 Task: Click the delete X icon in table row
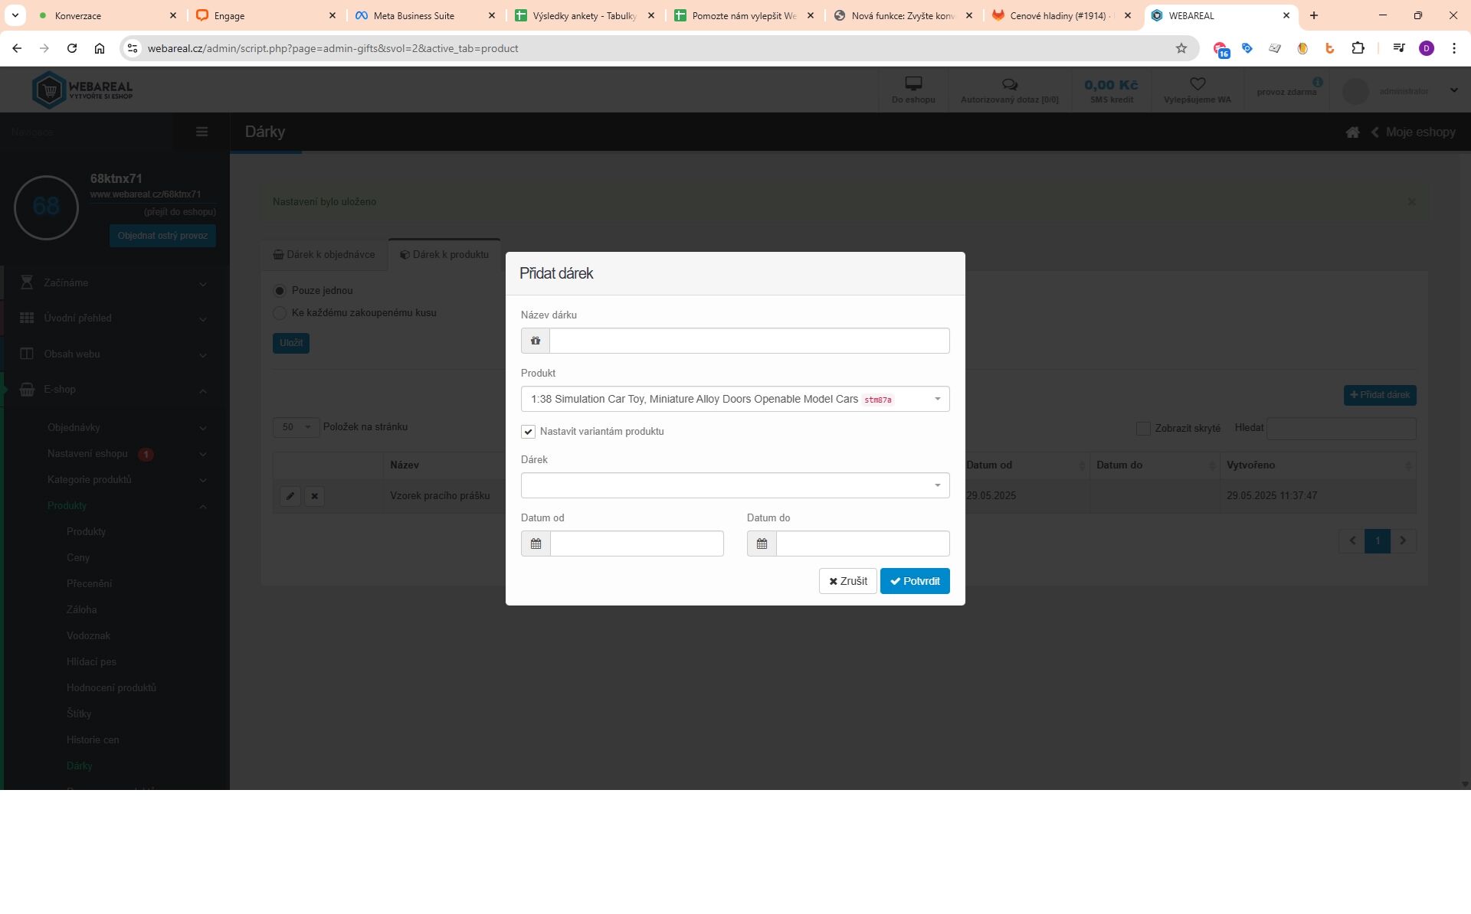tap(314, 496)
